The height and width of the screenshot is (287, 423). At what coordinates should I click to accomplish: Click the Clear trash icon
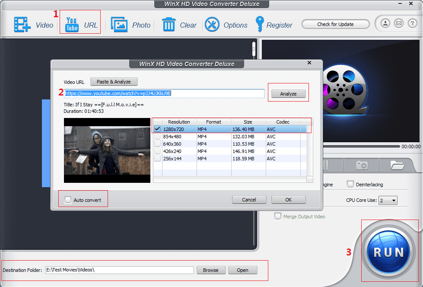click(169, 24)
